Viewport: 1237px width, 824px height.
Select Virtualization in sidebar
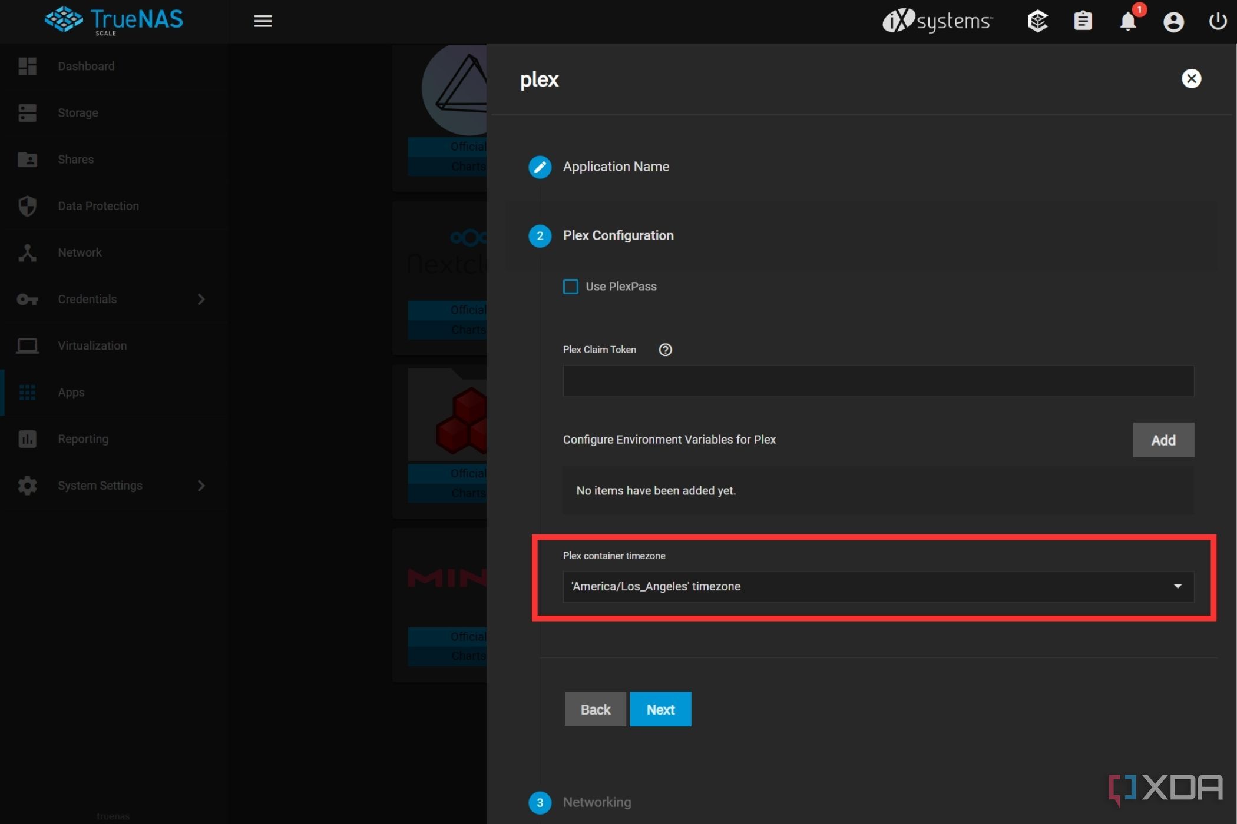[x=92, y=345]
